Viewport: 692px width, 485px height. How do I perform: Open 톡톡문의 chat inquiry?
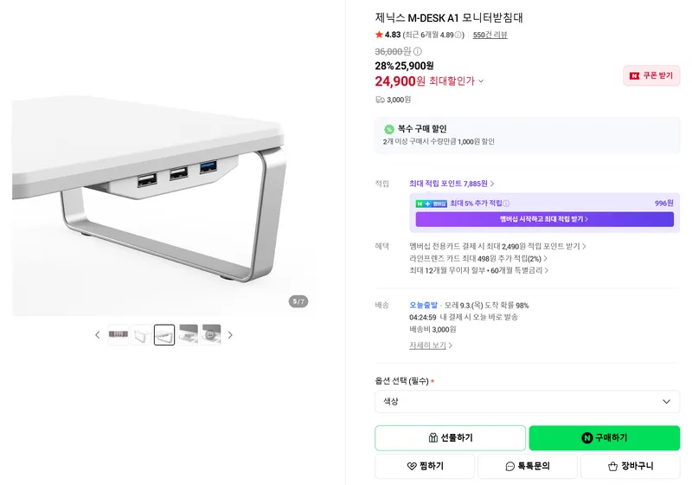(528, 466)
